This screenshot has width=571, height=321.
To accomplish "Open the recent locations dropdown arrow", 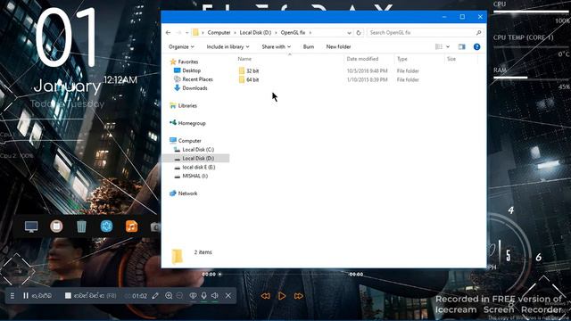I will [186, 33].
